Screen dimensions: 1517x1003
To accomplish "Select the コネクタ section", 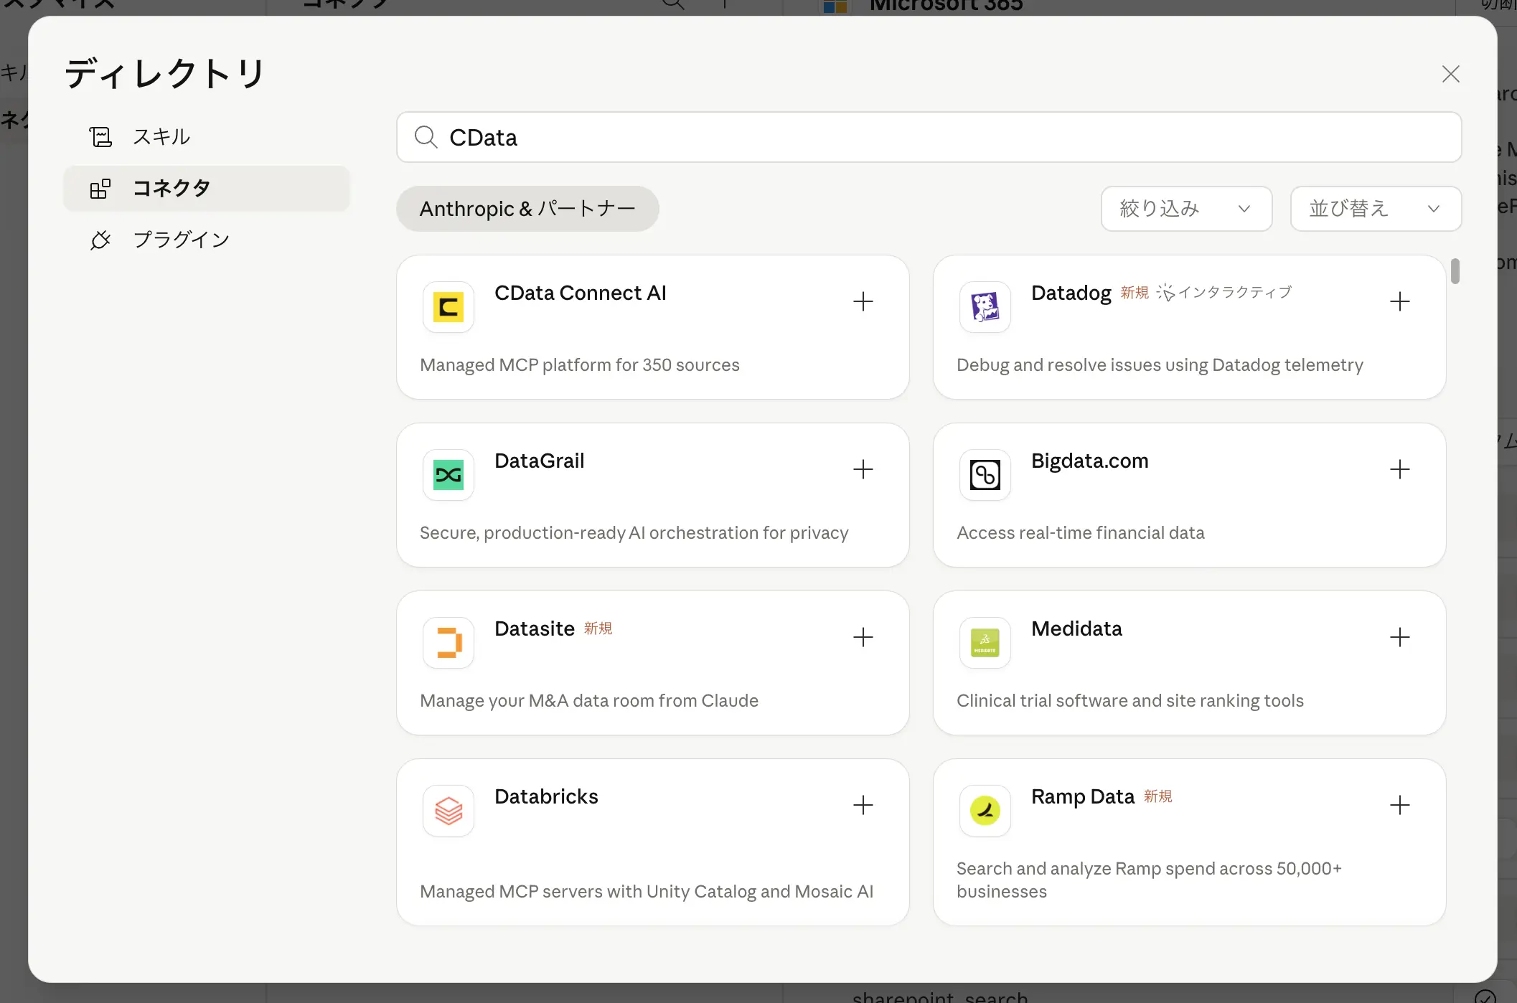I will pyautogui.click(x=207, y=189).
